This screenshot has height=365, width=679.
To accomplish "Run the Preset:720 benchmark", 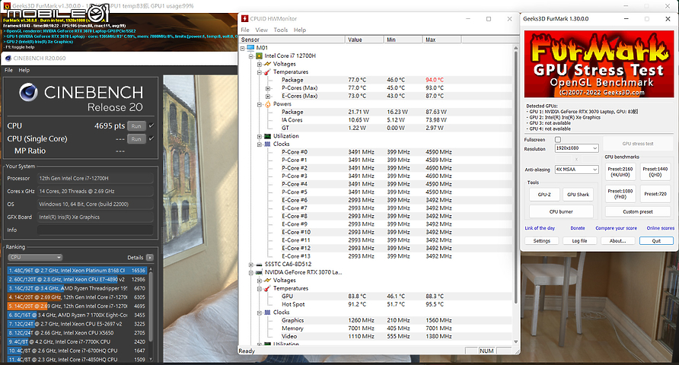I will (x=655, y=194).
